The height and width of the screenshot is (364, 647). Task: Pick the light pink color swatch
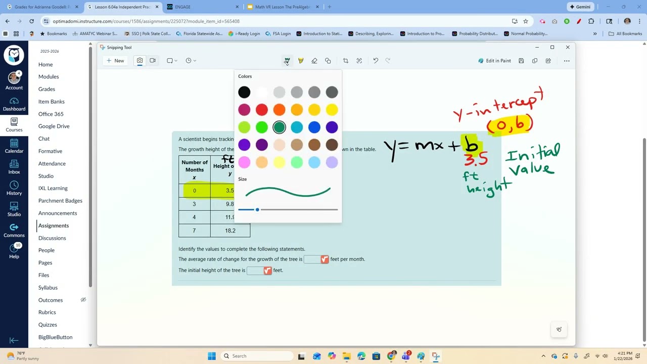pos(244,162)
